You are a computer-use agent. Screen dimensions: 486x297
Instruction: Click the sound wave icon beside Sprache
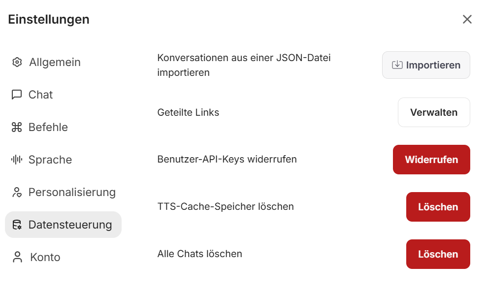[17, 160]
